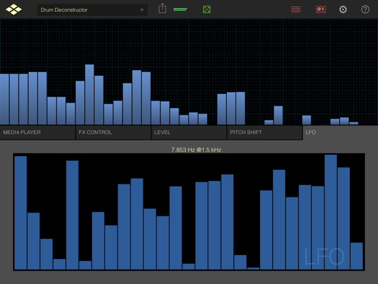Switch to the MEDIA PLAYER tab
Screen dimensions: 378x284
pyautogui.click(x=38, y=133)
